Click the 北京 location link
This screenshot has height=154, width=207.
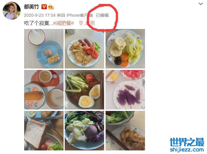tap(90, 23)
